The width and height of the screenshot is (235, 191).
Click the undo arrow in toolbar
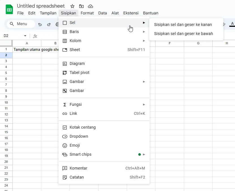click(x=40, y=24)
